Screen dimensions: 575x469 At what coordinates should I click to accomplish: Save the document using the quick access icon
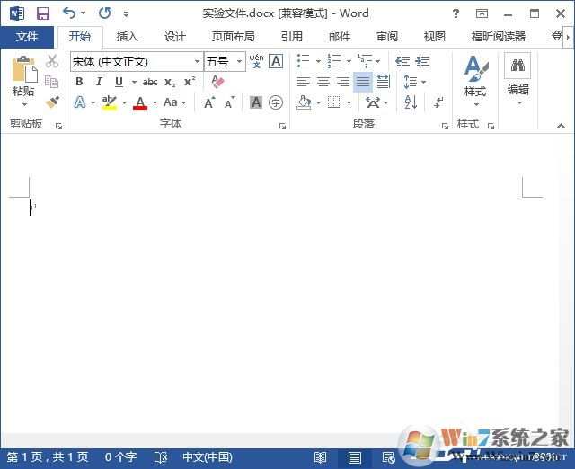click(x=42, y=13)
